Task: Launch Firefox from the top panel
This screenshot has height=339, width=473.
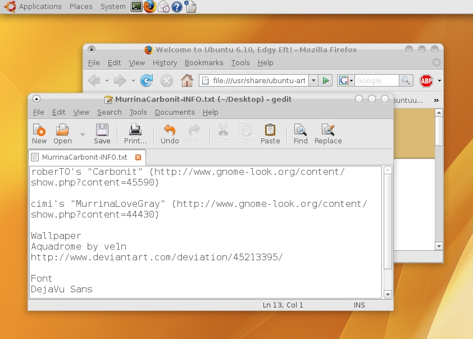Action: tap(150, 6)
